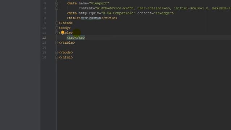Click the "viewport" name attribute value
This screenshot has height=130, width=231.
point(99,3)
